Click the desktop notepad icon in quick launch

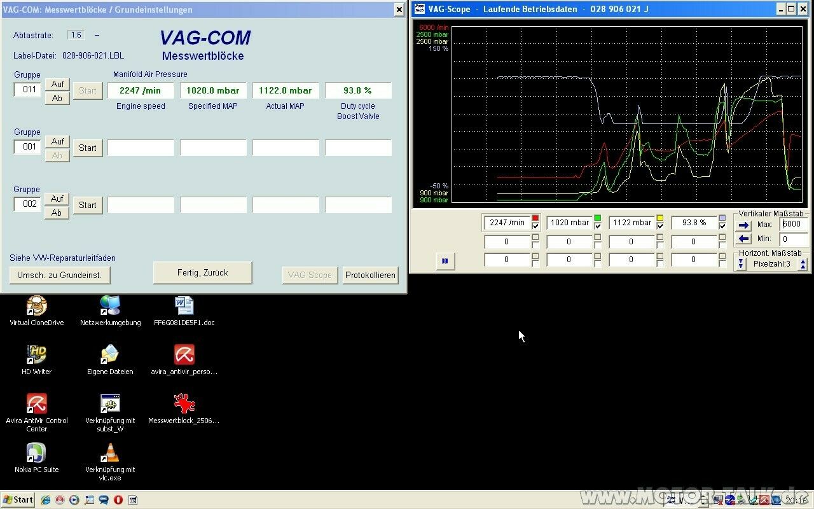coord(89,500)
